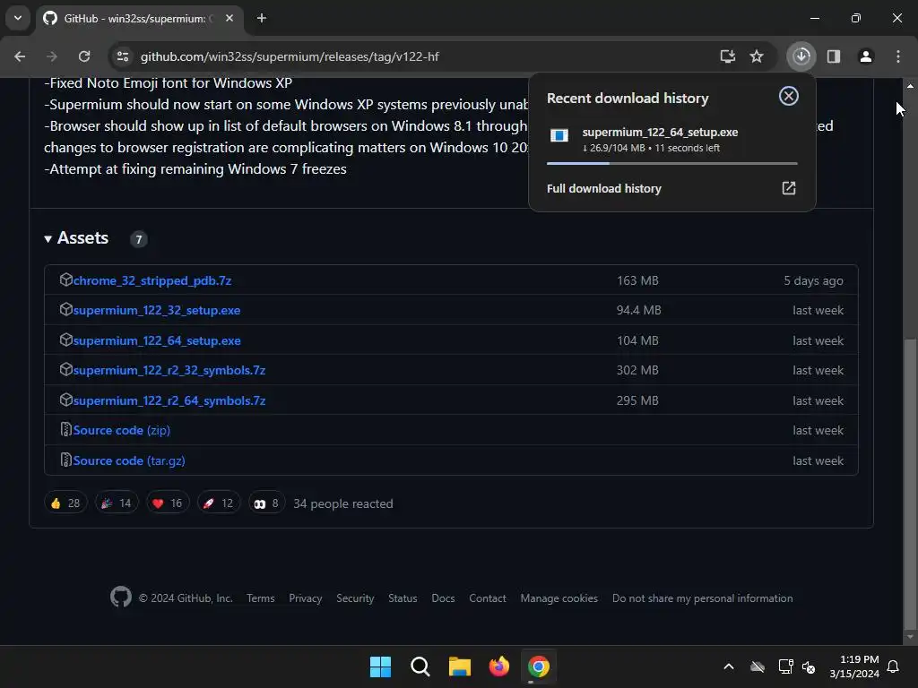918x688 pixels.
Task: Click the Assets count badge 7
Action: coord(139,238)
